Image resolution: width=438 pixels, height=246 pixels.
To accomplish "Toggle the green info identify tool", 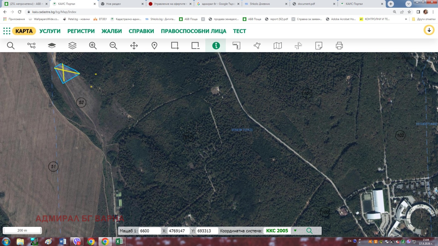I will tap(216, 45).
